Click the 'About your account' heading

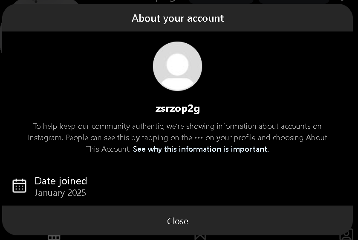178,18
